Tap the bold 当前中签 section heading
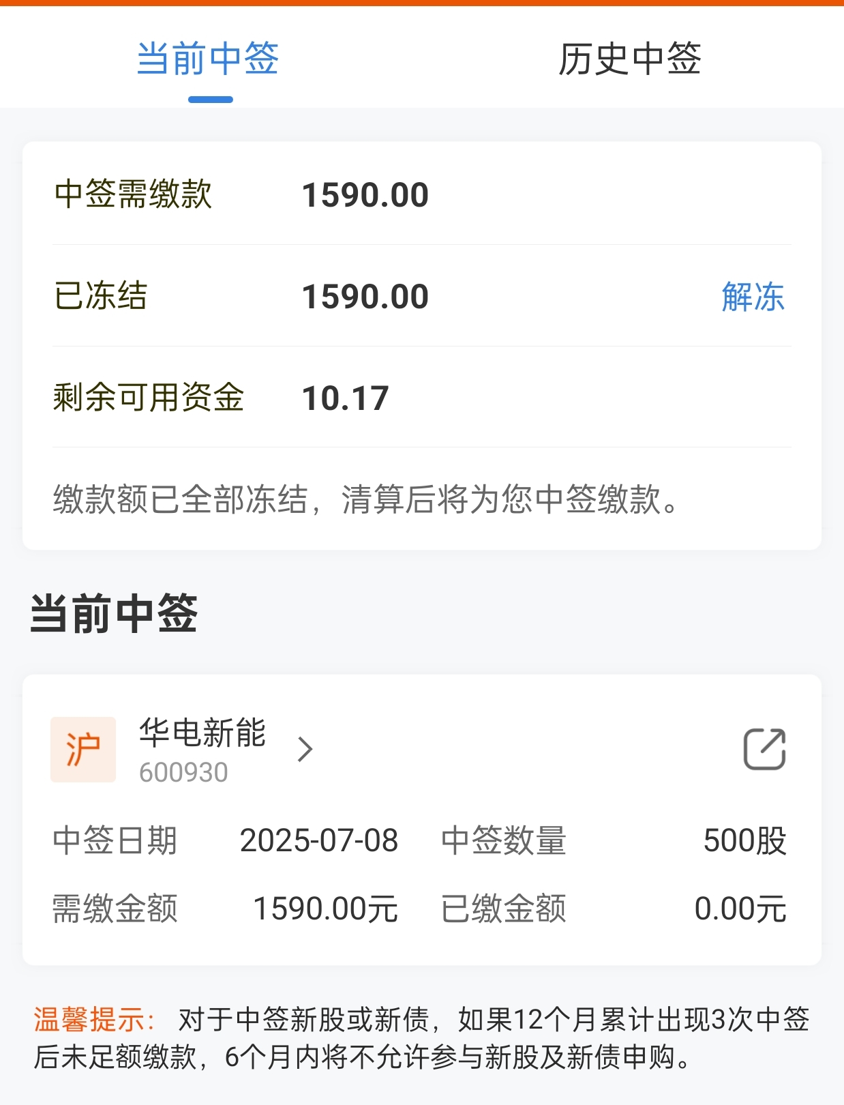This screenshot has height=1105, width=844. (114, 613)
